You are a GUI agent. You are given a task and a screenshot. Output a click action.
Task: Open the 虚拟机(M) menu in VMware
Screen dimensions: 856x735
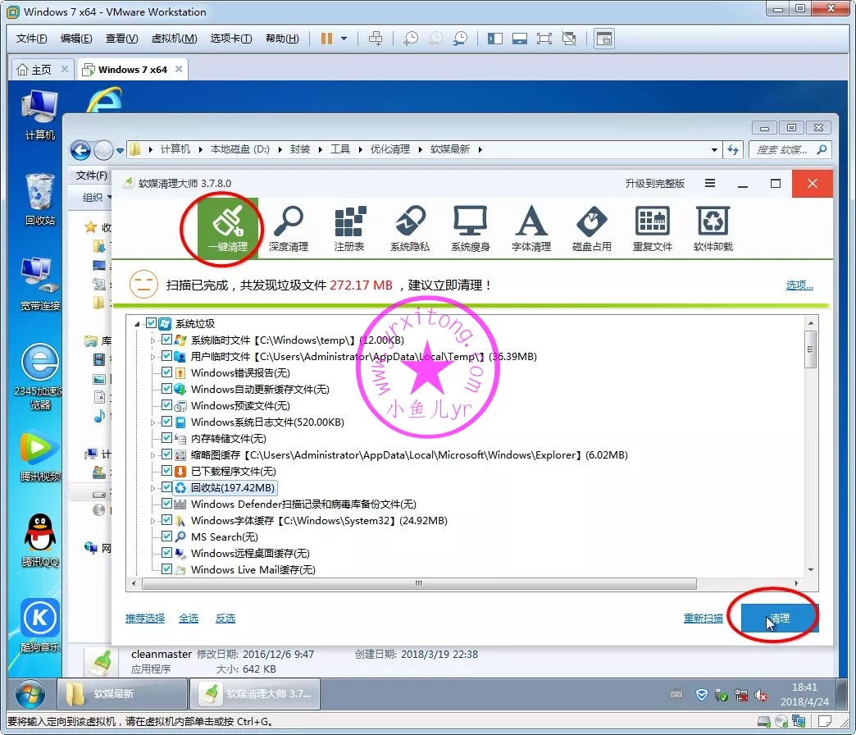pos(174,39)
